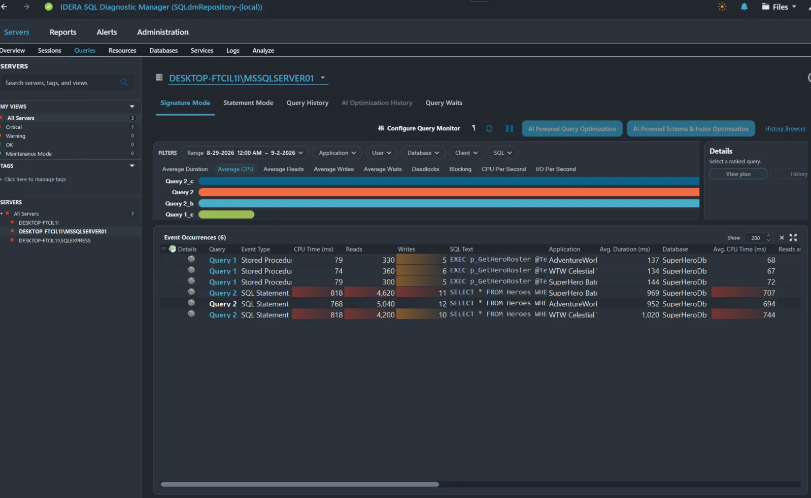Open notifications via the bell icon
The height and width of the screenshot is (498, 811).
coord(744,7)
